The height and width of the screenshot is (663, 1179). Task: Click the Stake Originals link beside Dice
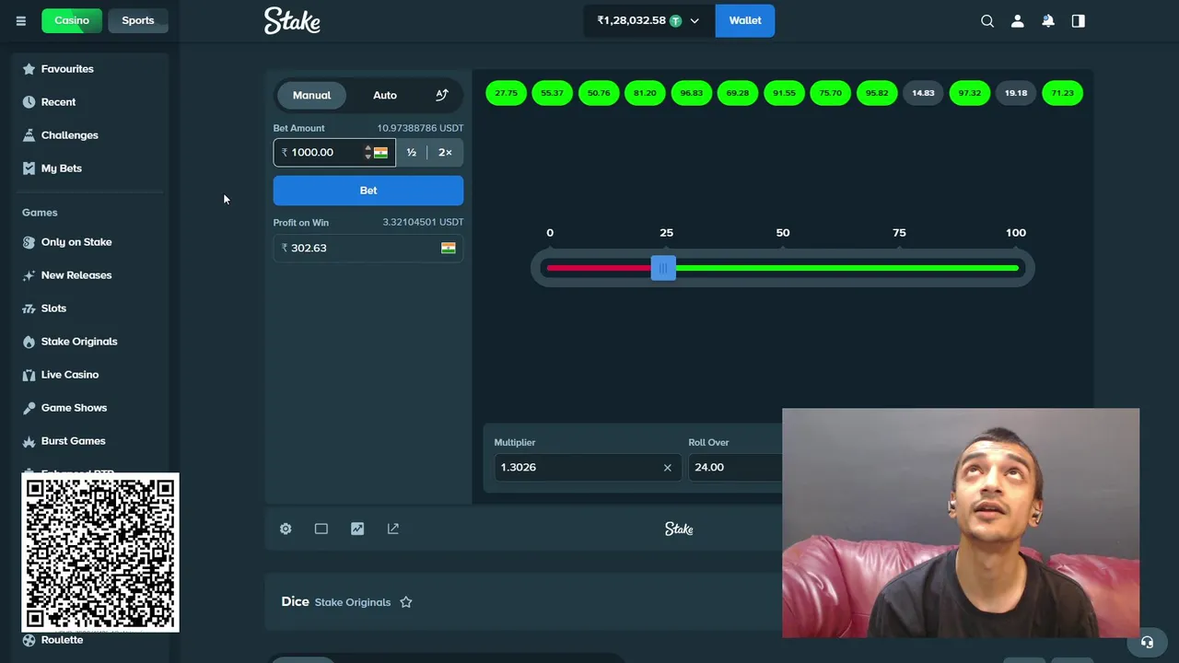(353, 602)
